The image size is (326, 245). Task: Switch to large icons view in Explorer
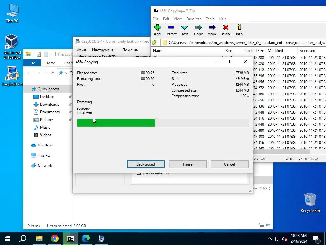(x=268, y=226)
